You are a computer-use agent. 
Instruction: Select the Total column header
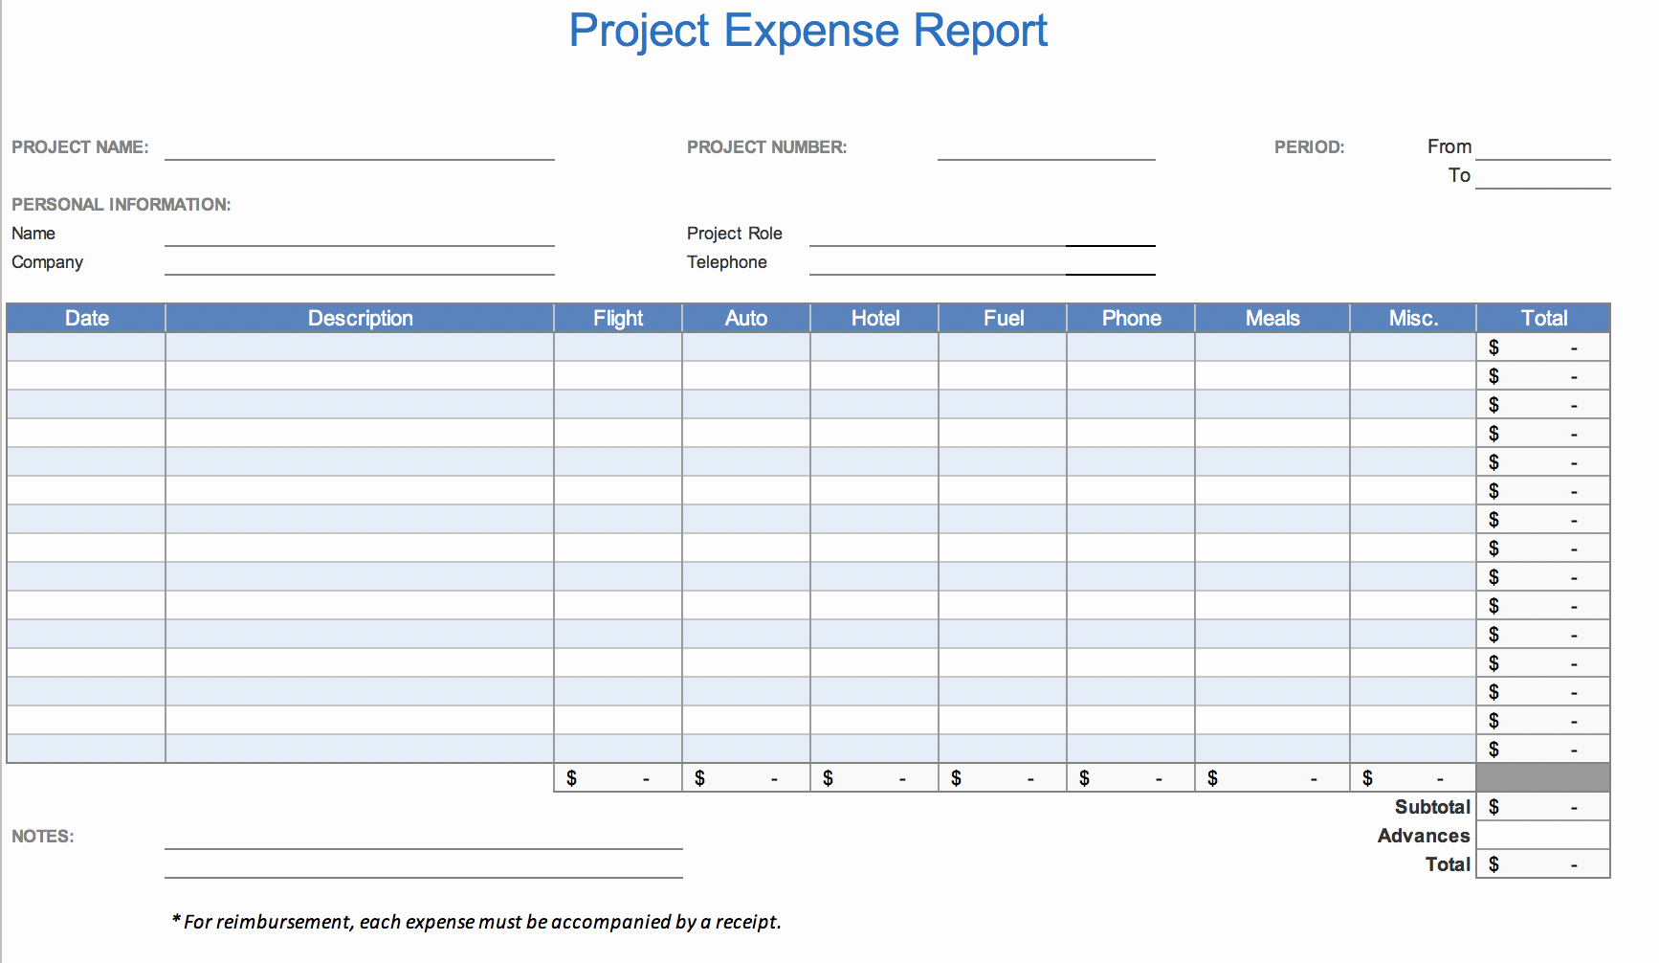tap(1543, 318)
